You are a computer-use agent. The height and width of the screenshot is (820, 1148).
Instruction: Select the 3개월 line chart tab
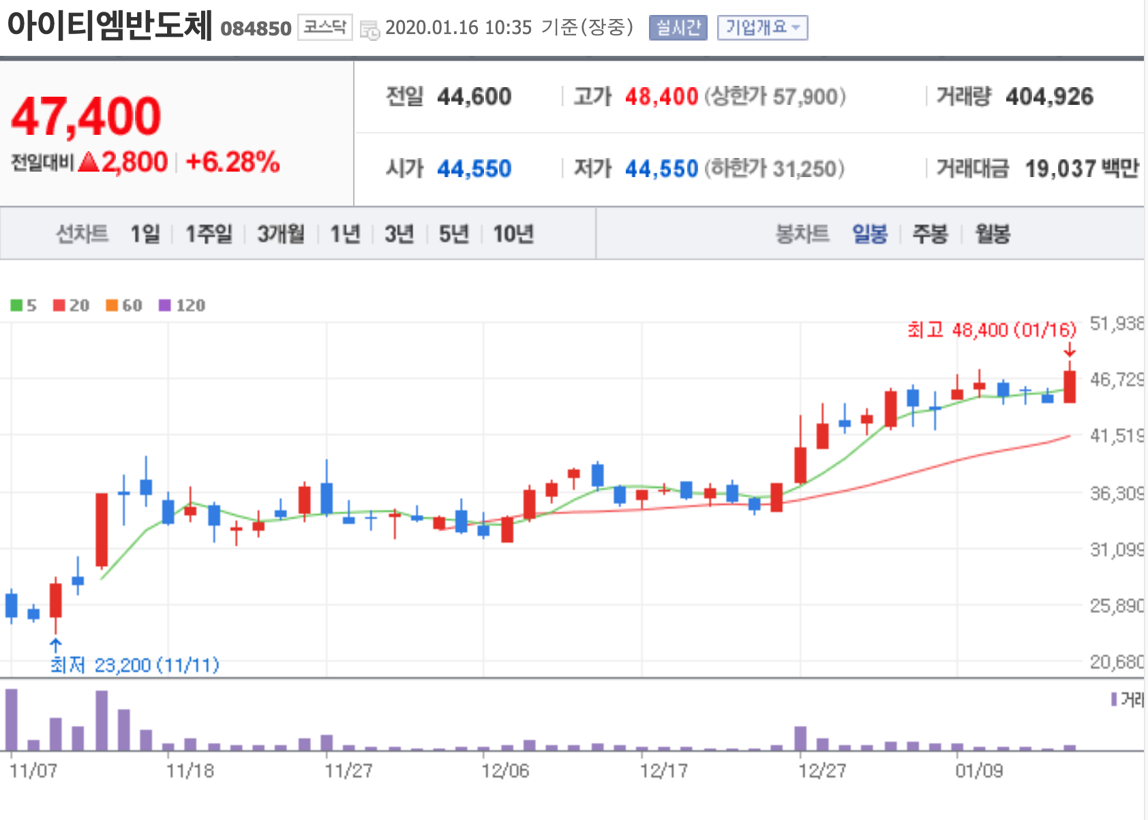[x=281, y=234]
